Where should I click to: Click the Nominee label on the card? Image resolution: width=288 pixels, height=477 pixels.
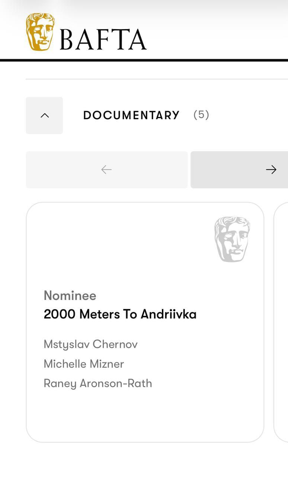(70, 296)
